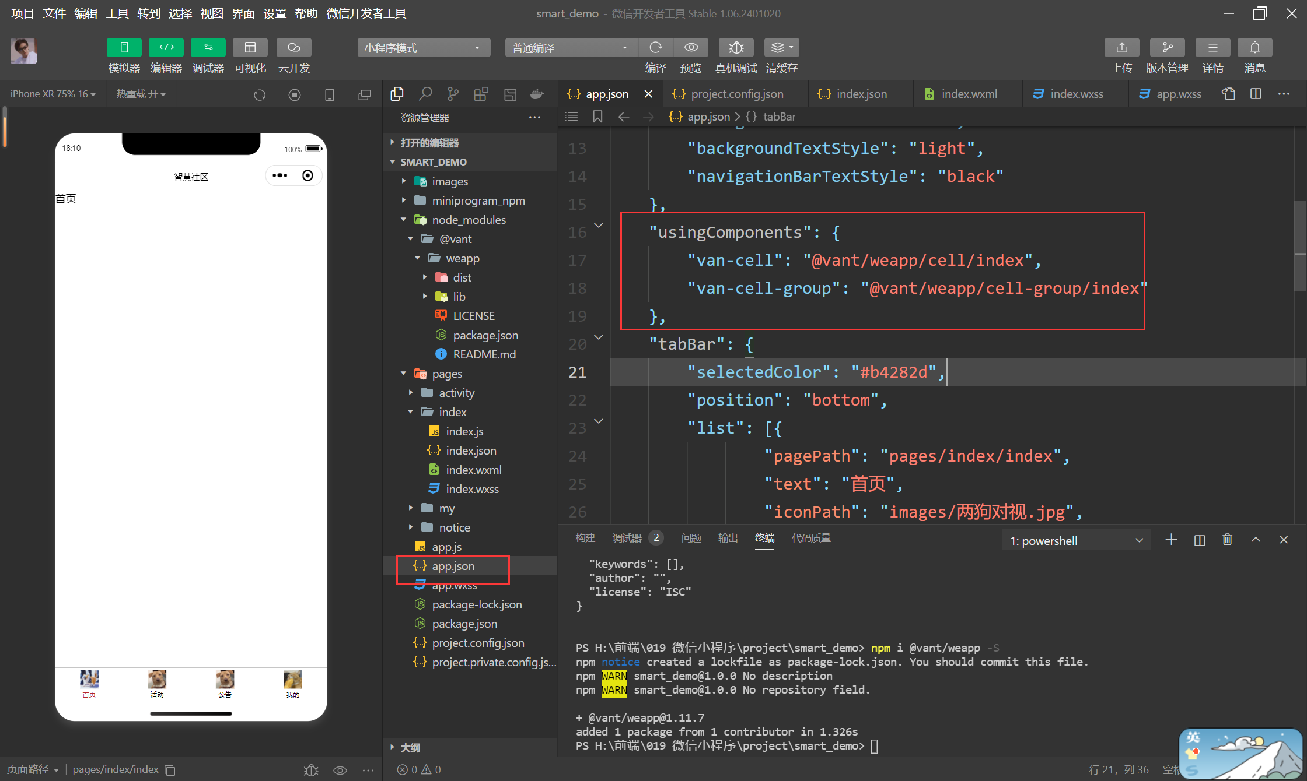Image resolution: width=1307 pixels, height=781 pixels.
Task: Click the activity tab in simulator tabBar
Action: point(157,684)
